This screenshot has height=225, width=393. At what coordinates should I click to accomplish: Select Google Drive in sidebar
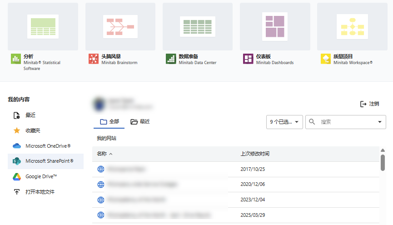coord(45,176)
